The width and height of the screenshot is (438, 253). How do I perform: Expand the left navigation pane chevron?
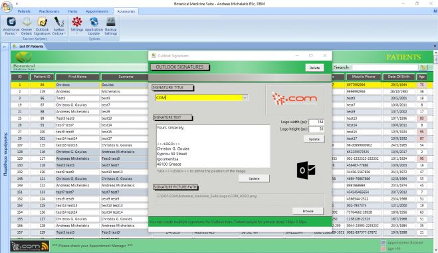click(x=5, y=47)
